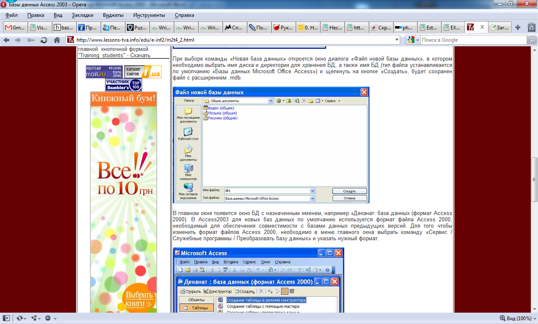
Task: Go back to the previous page
Action: [x=6, y=40]
